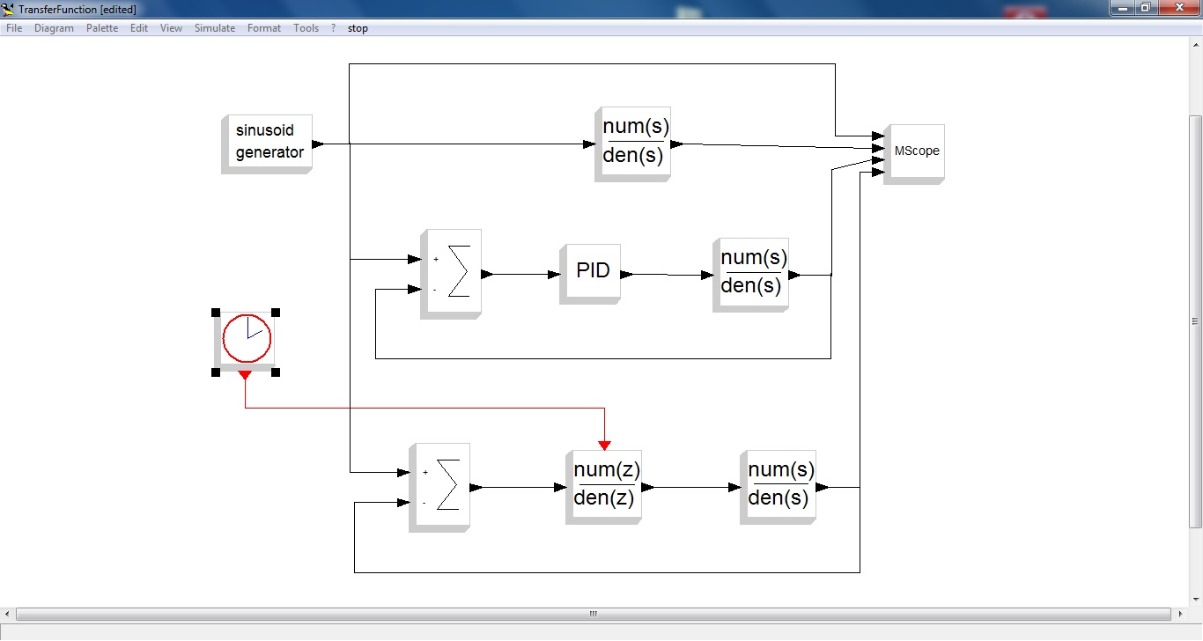
Task: Click the stop button in menu bar
Action: point(358,28)
